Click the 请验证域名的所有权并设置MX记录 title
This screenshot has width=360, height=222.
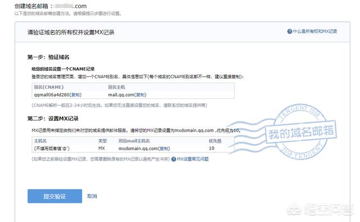71,33
